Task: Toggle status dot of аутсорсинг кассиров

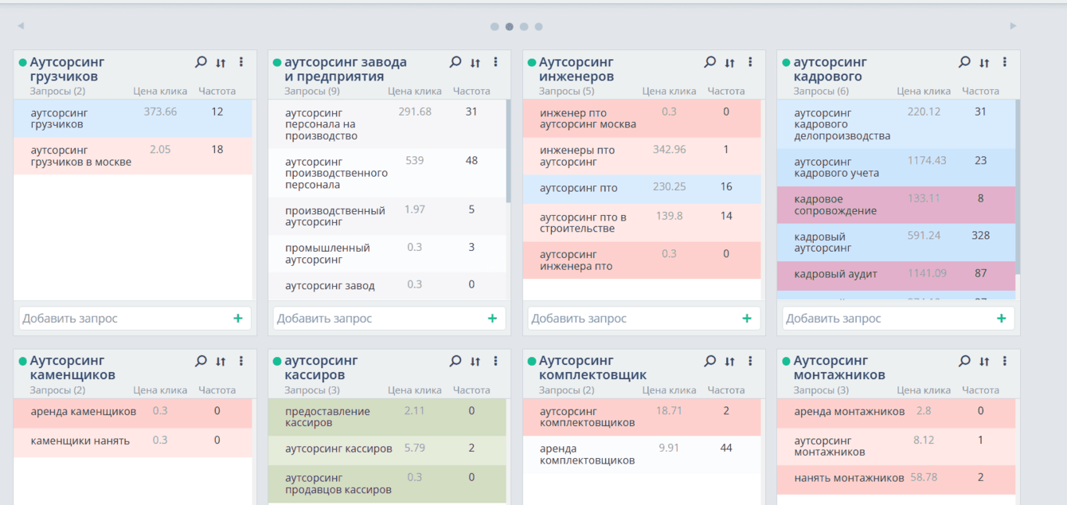Action: tap(277, 361)
